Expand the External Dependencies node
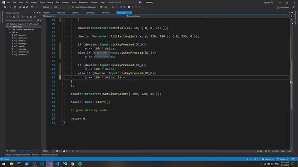Screen dimensions: 298x167 [x=10, y=30]
